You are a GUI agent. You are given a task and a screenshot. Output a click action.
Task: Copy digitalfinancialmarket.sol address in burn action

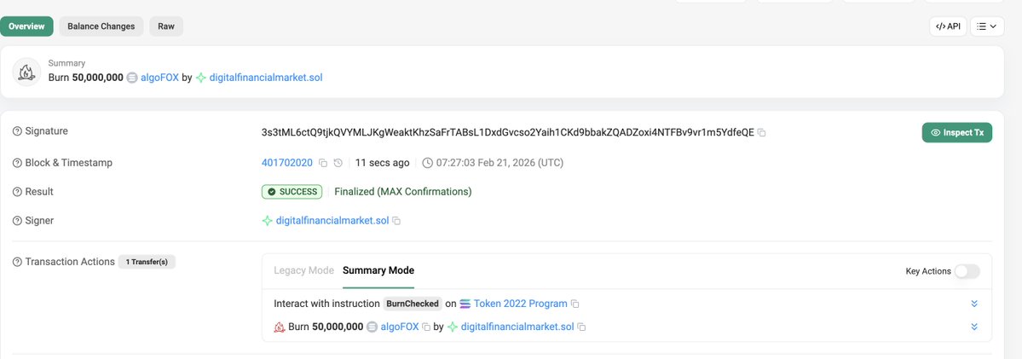click(x=581, y=327)
